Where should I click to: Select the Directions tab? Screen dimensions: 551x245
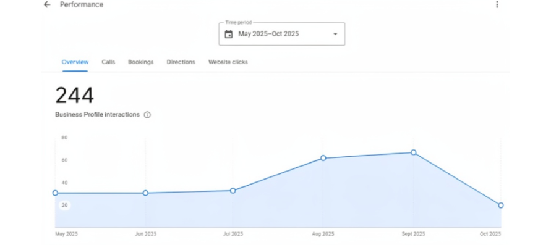point(181,62)
